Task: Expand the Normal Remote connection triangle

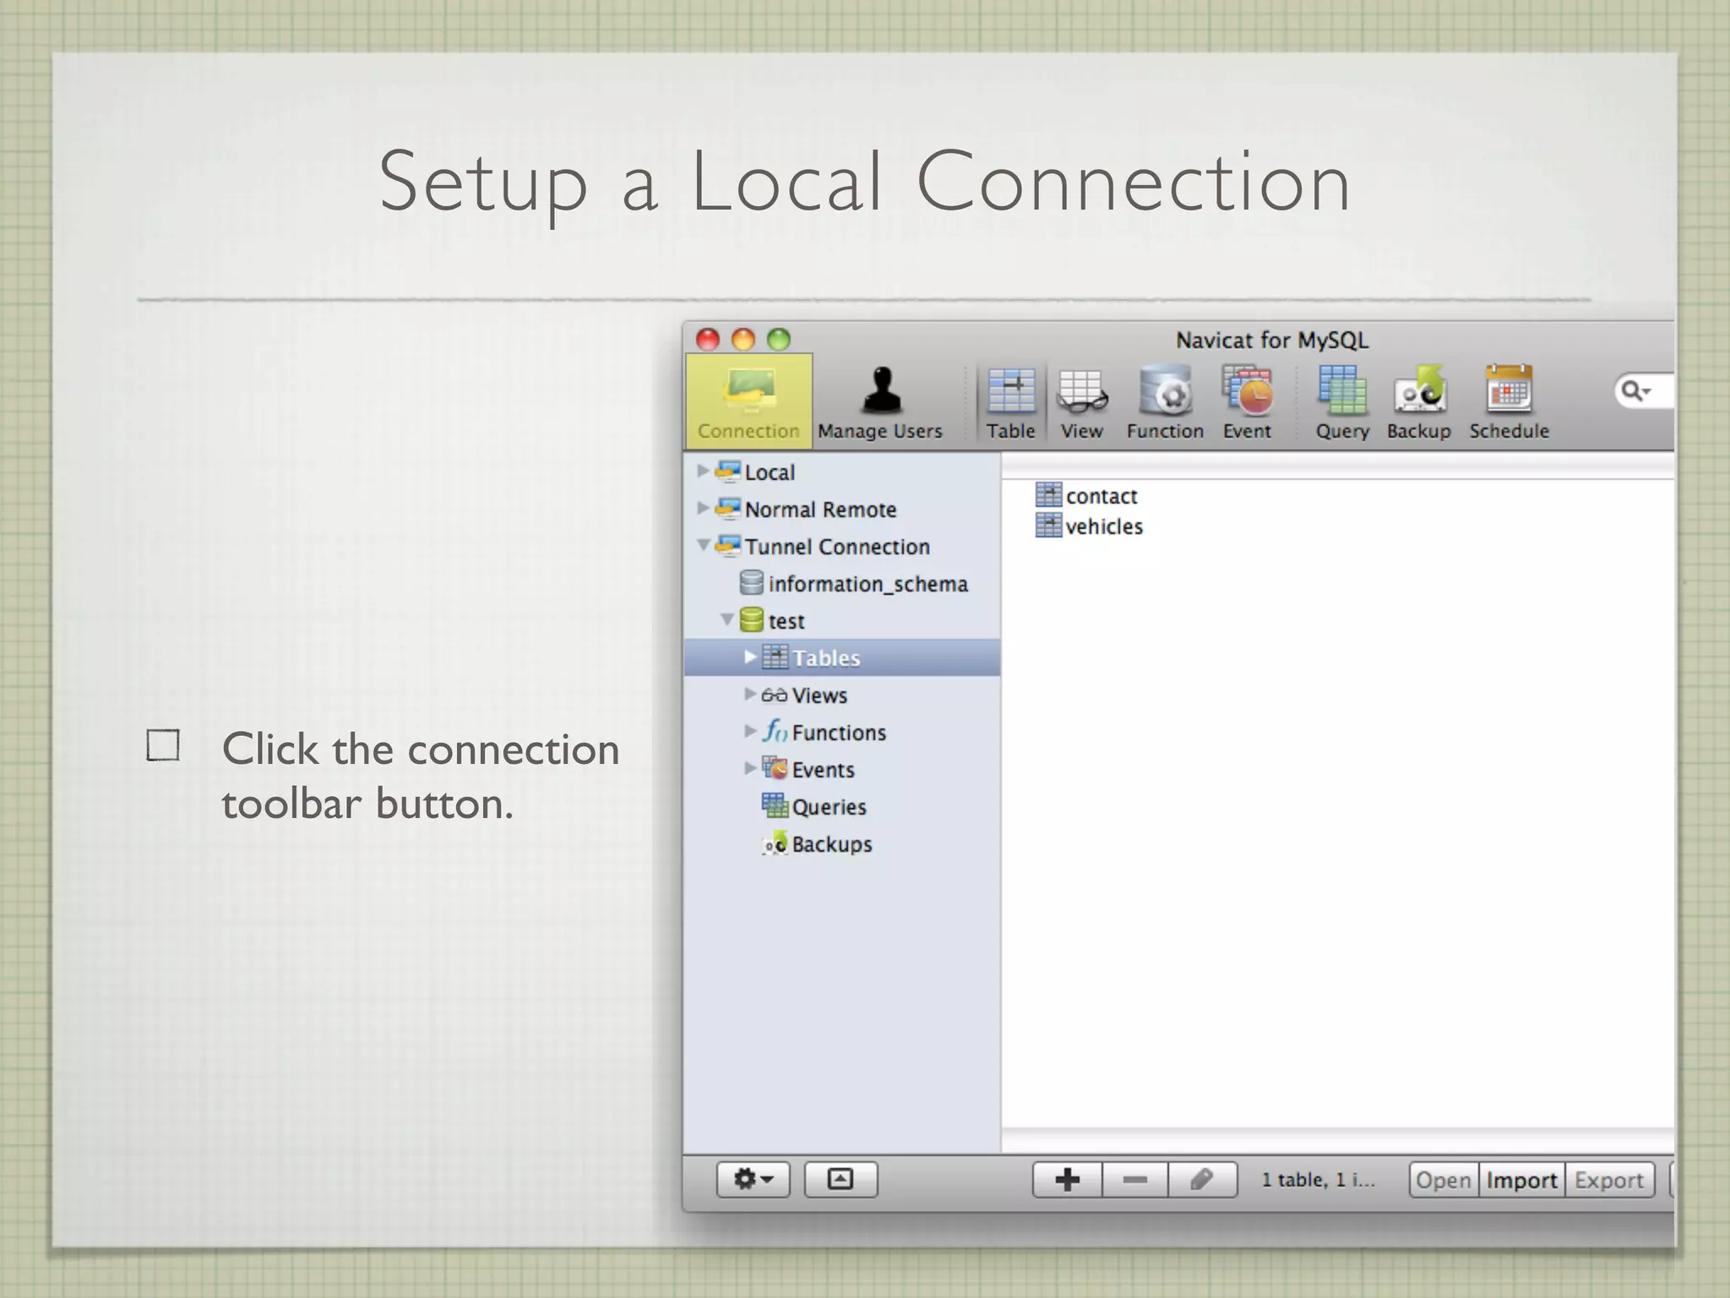Action: pyautogui.click(x=702, y=508)
